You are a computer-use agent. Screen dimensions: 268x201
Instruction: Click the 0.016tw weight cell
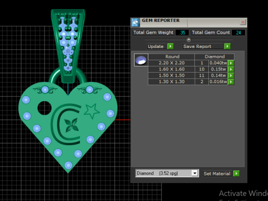click(218, 82)
